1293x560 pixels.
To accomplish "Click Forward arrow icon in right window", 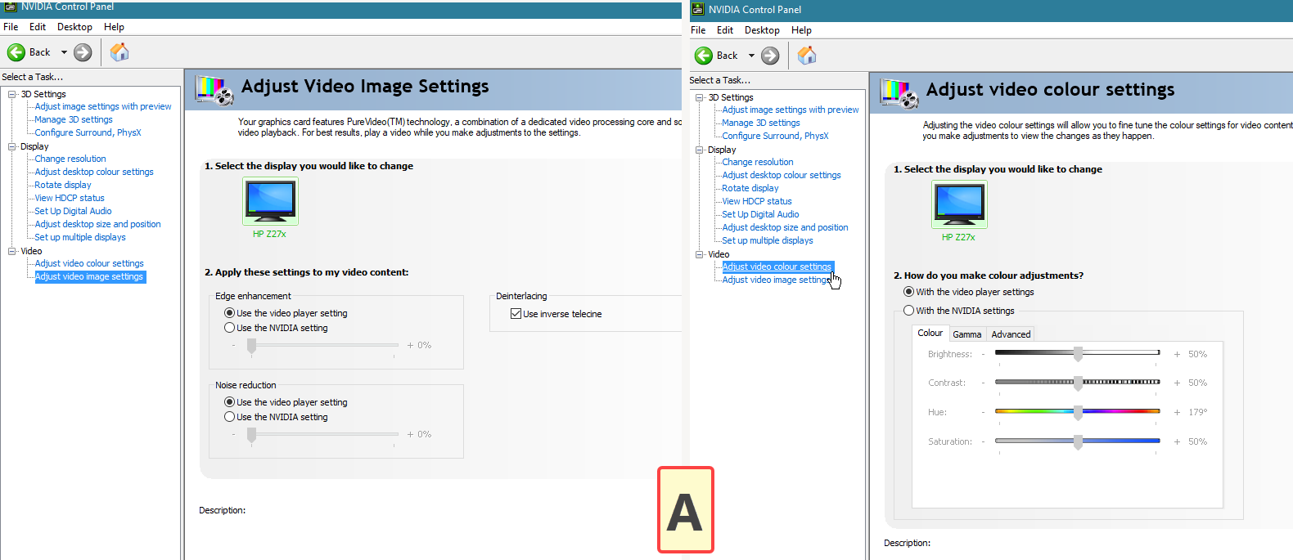I will [x=770, y=56].
